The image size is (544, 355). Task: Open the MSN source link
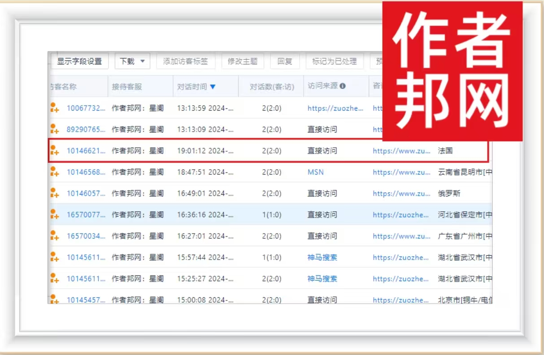click(x=315, y=172)
